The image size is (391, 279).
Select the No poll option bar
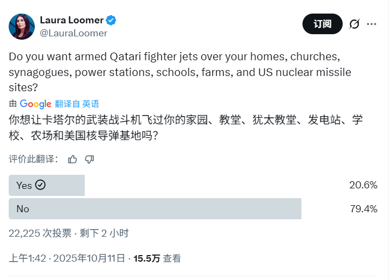155,208
